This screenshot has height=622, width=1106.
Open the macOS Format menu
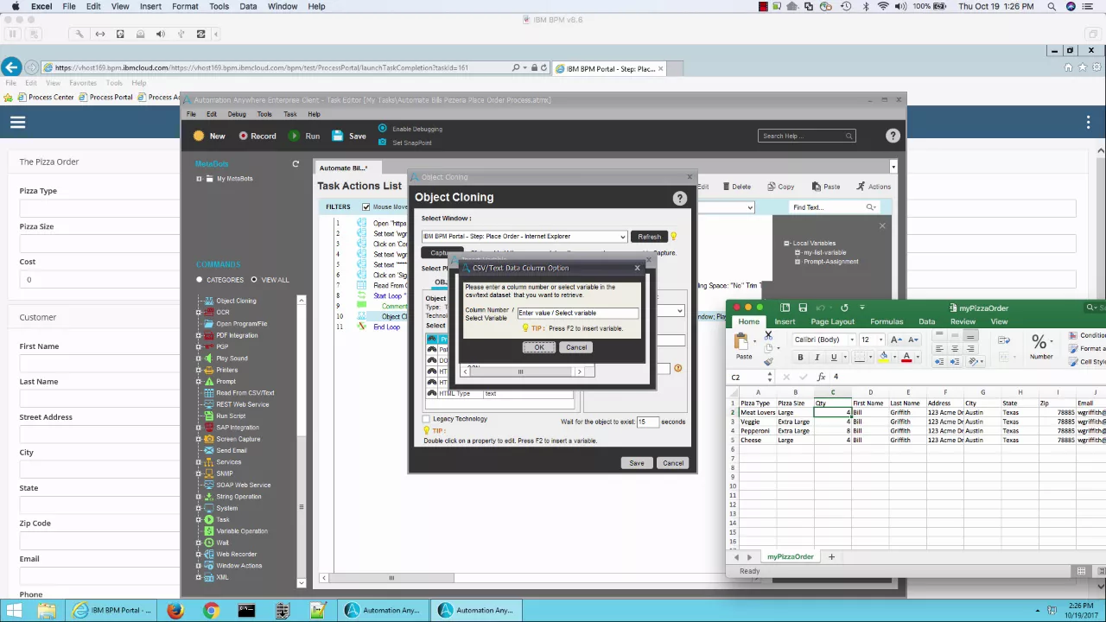(185, 6)
